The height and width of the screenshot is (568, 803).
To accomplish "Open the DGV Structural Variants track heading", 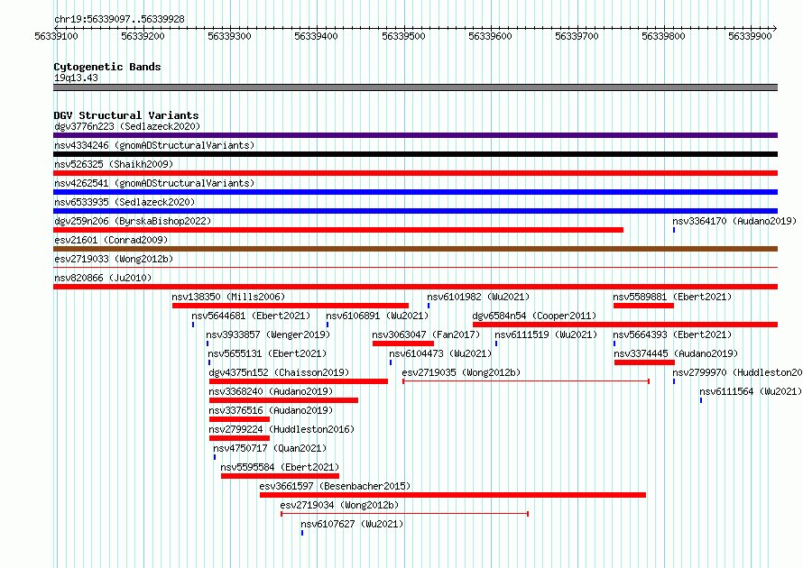I will [126, 115].
